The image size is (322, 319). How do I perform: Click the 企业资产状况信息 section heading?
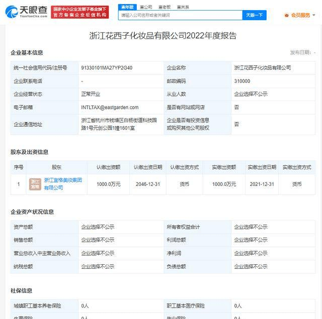click(x=32, y=212)
